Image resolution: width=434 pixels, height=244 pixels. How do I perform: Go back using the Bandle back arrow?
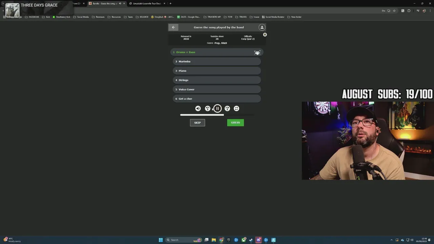173,27
